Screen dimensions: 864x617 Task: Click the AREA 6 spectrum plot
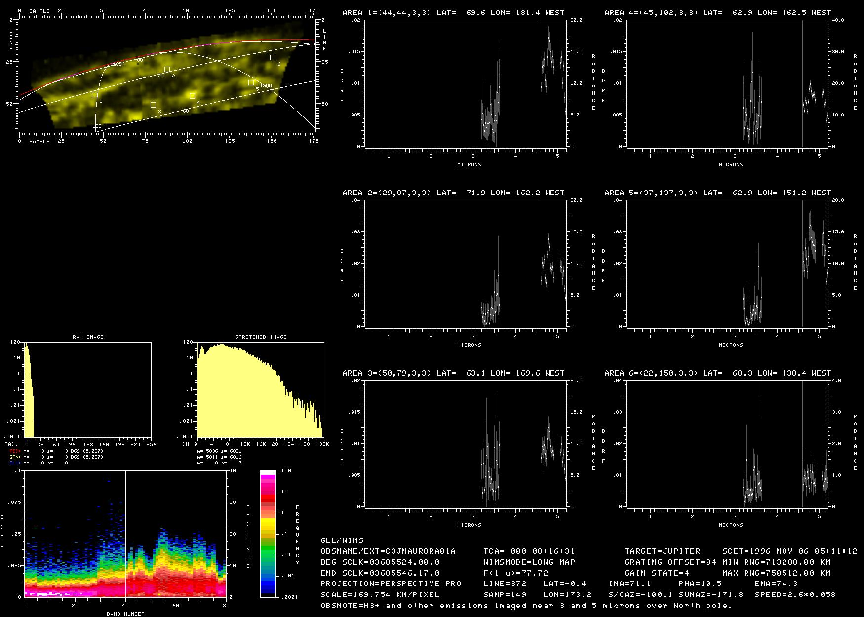(x=728, y=444)
